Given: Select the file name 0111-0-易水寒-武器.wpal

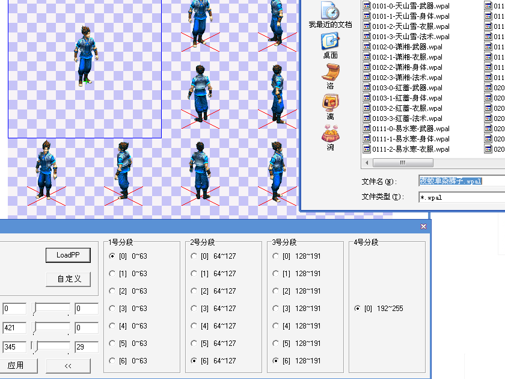Looking at the screenshot, I should [x=411, y=129].
